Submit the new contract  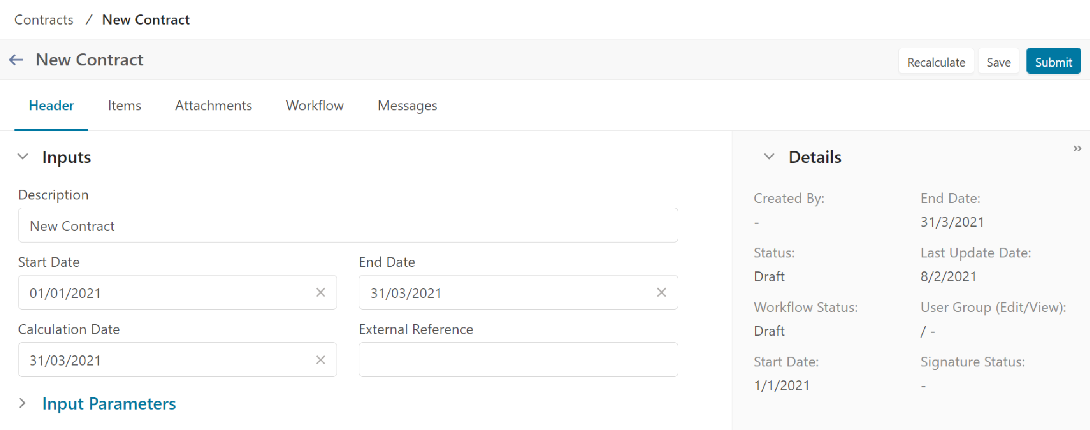1053,62
